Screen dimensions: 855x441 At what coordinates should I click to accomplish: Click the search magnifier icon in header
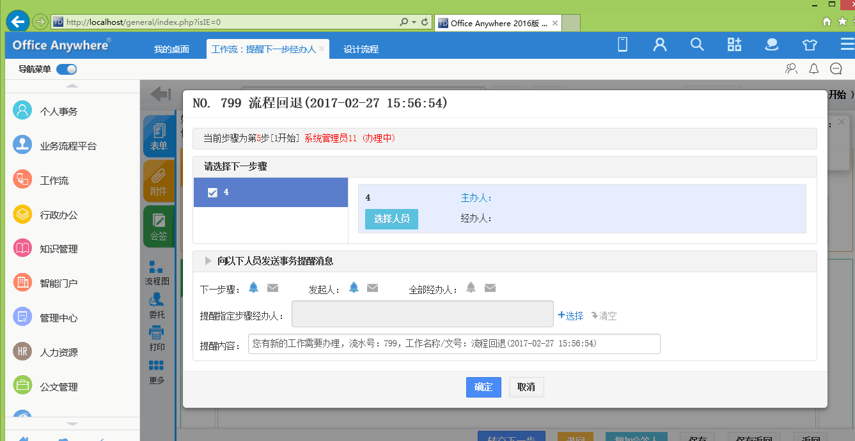(x=697, y=45)
